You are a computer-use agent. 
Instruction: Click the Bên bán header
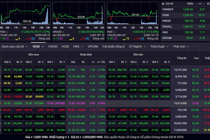pos(138,54)
